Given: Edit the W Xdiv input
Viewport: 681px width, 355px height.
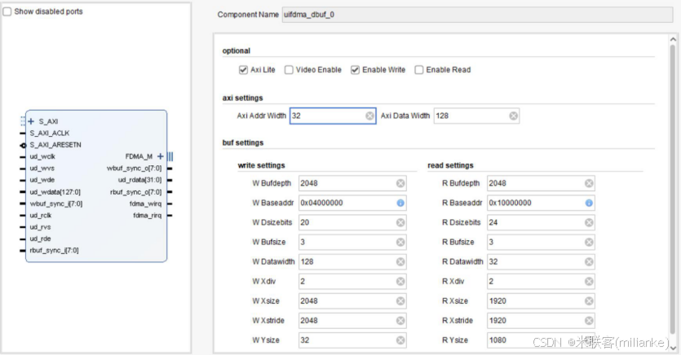Looking at the screenshot, I should [352, 281].
